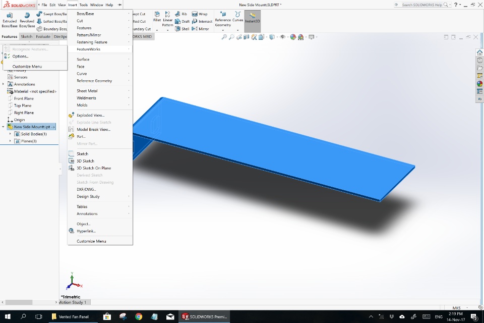The image size is (484, 323).
Task: Select the Mirror feature tool
Action: [200, 29]
